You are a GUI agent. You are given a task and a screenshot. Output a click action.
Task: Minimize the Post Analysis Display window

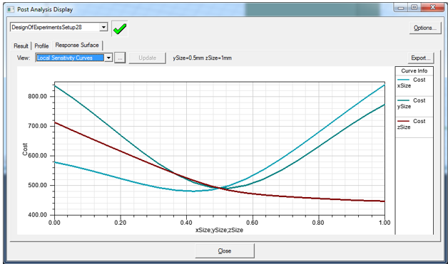401,7
